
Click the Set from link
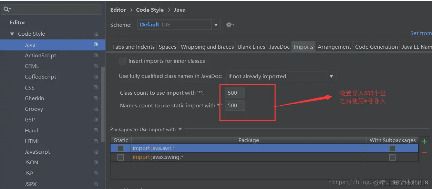coord(421,33)
